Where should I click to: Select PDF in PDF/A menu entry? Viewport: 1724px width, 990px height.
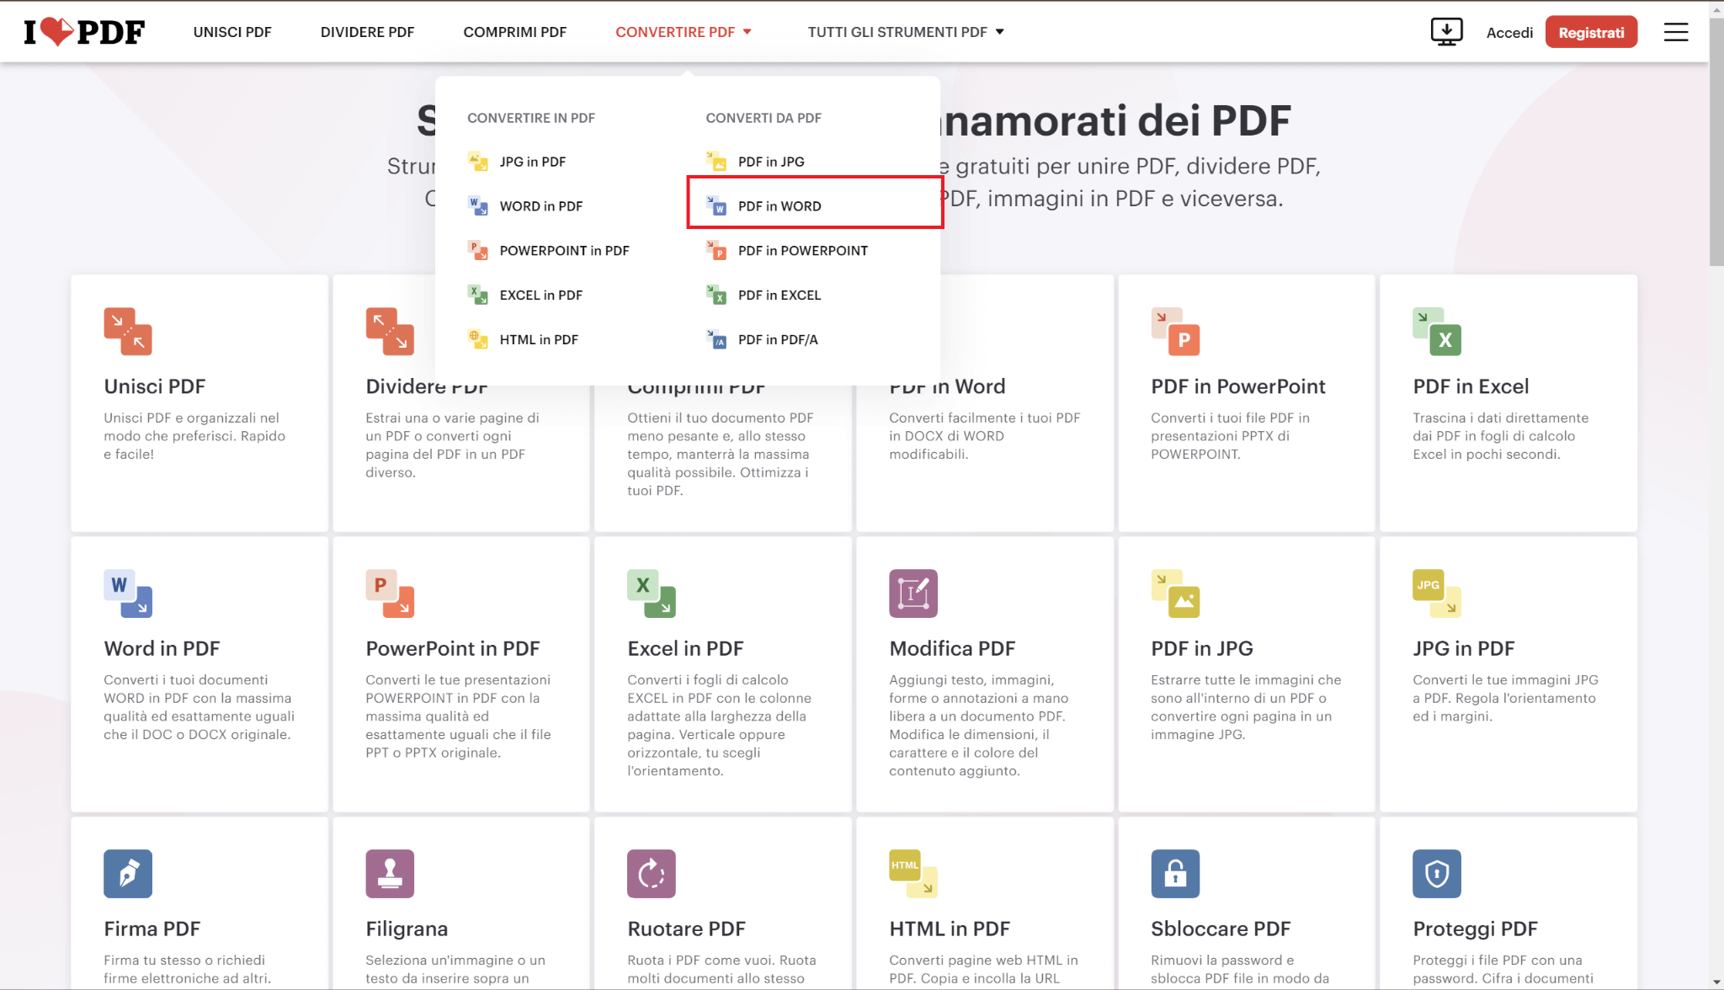pos(778,340)
